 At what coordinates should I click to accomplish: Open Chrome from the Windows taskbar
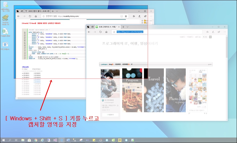click(x=36, y=140)
